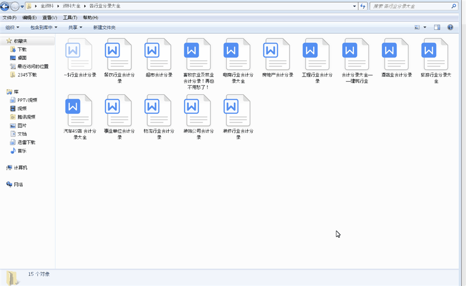
Task: Open 最近访问的位置 in the sidebar
Action: pos(33,66)
